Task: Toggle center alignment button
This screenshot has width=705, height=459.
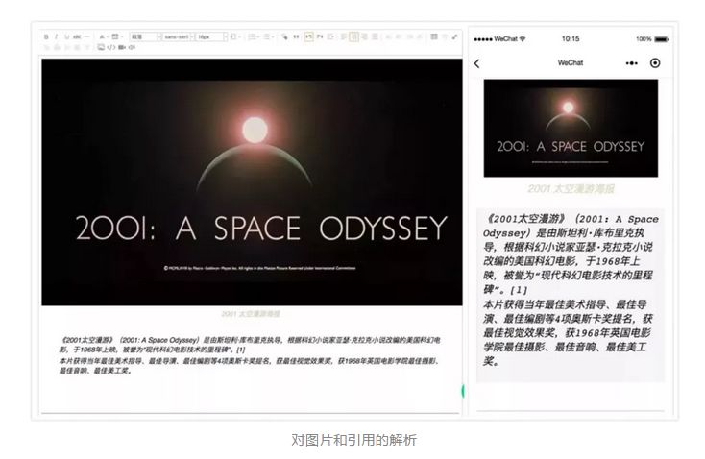Action: pyautogui.click(x=353, y=36)
